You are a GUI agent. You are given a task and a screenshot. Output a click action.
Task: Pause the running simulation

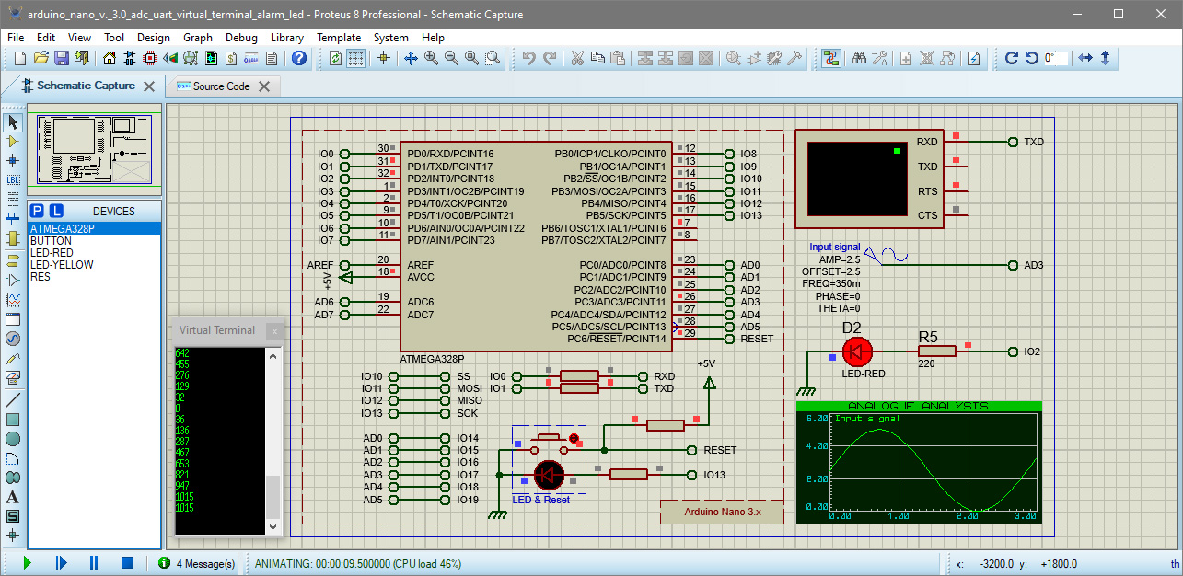click(x=94, y=562)
